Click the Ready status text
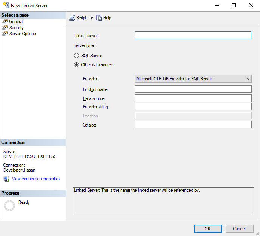Screen dimensions: 260x236 click(24, 202)
